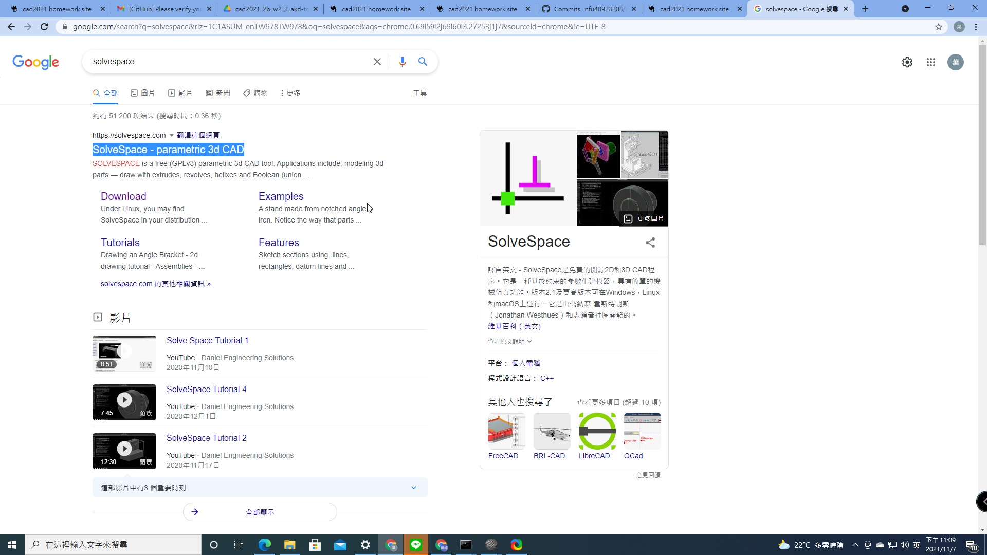Switch to the 購物 tab
The image size is (987, 555).
tap(255, 93)
